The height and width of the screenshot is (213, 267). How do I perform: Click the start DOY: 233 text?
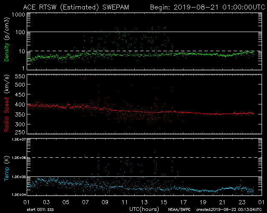40,209
